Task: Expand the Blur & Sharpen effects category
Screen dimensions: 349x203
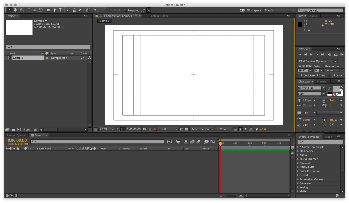Action: tap(298, 159)
